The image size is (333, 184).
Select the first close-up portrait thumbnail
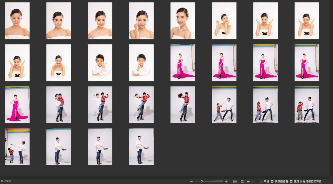pyautogui.click(x=17, y=21)
